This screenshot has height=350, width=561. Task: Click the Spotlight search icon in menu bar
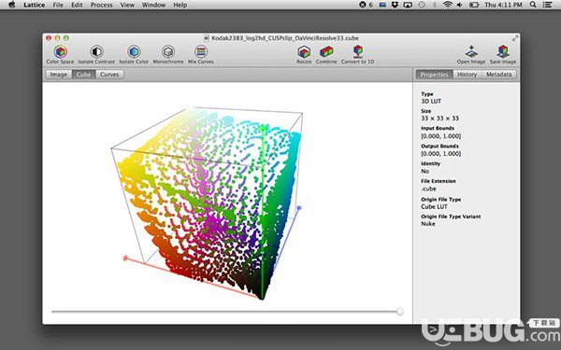click(533, 5)
